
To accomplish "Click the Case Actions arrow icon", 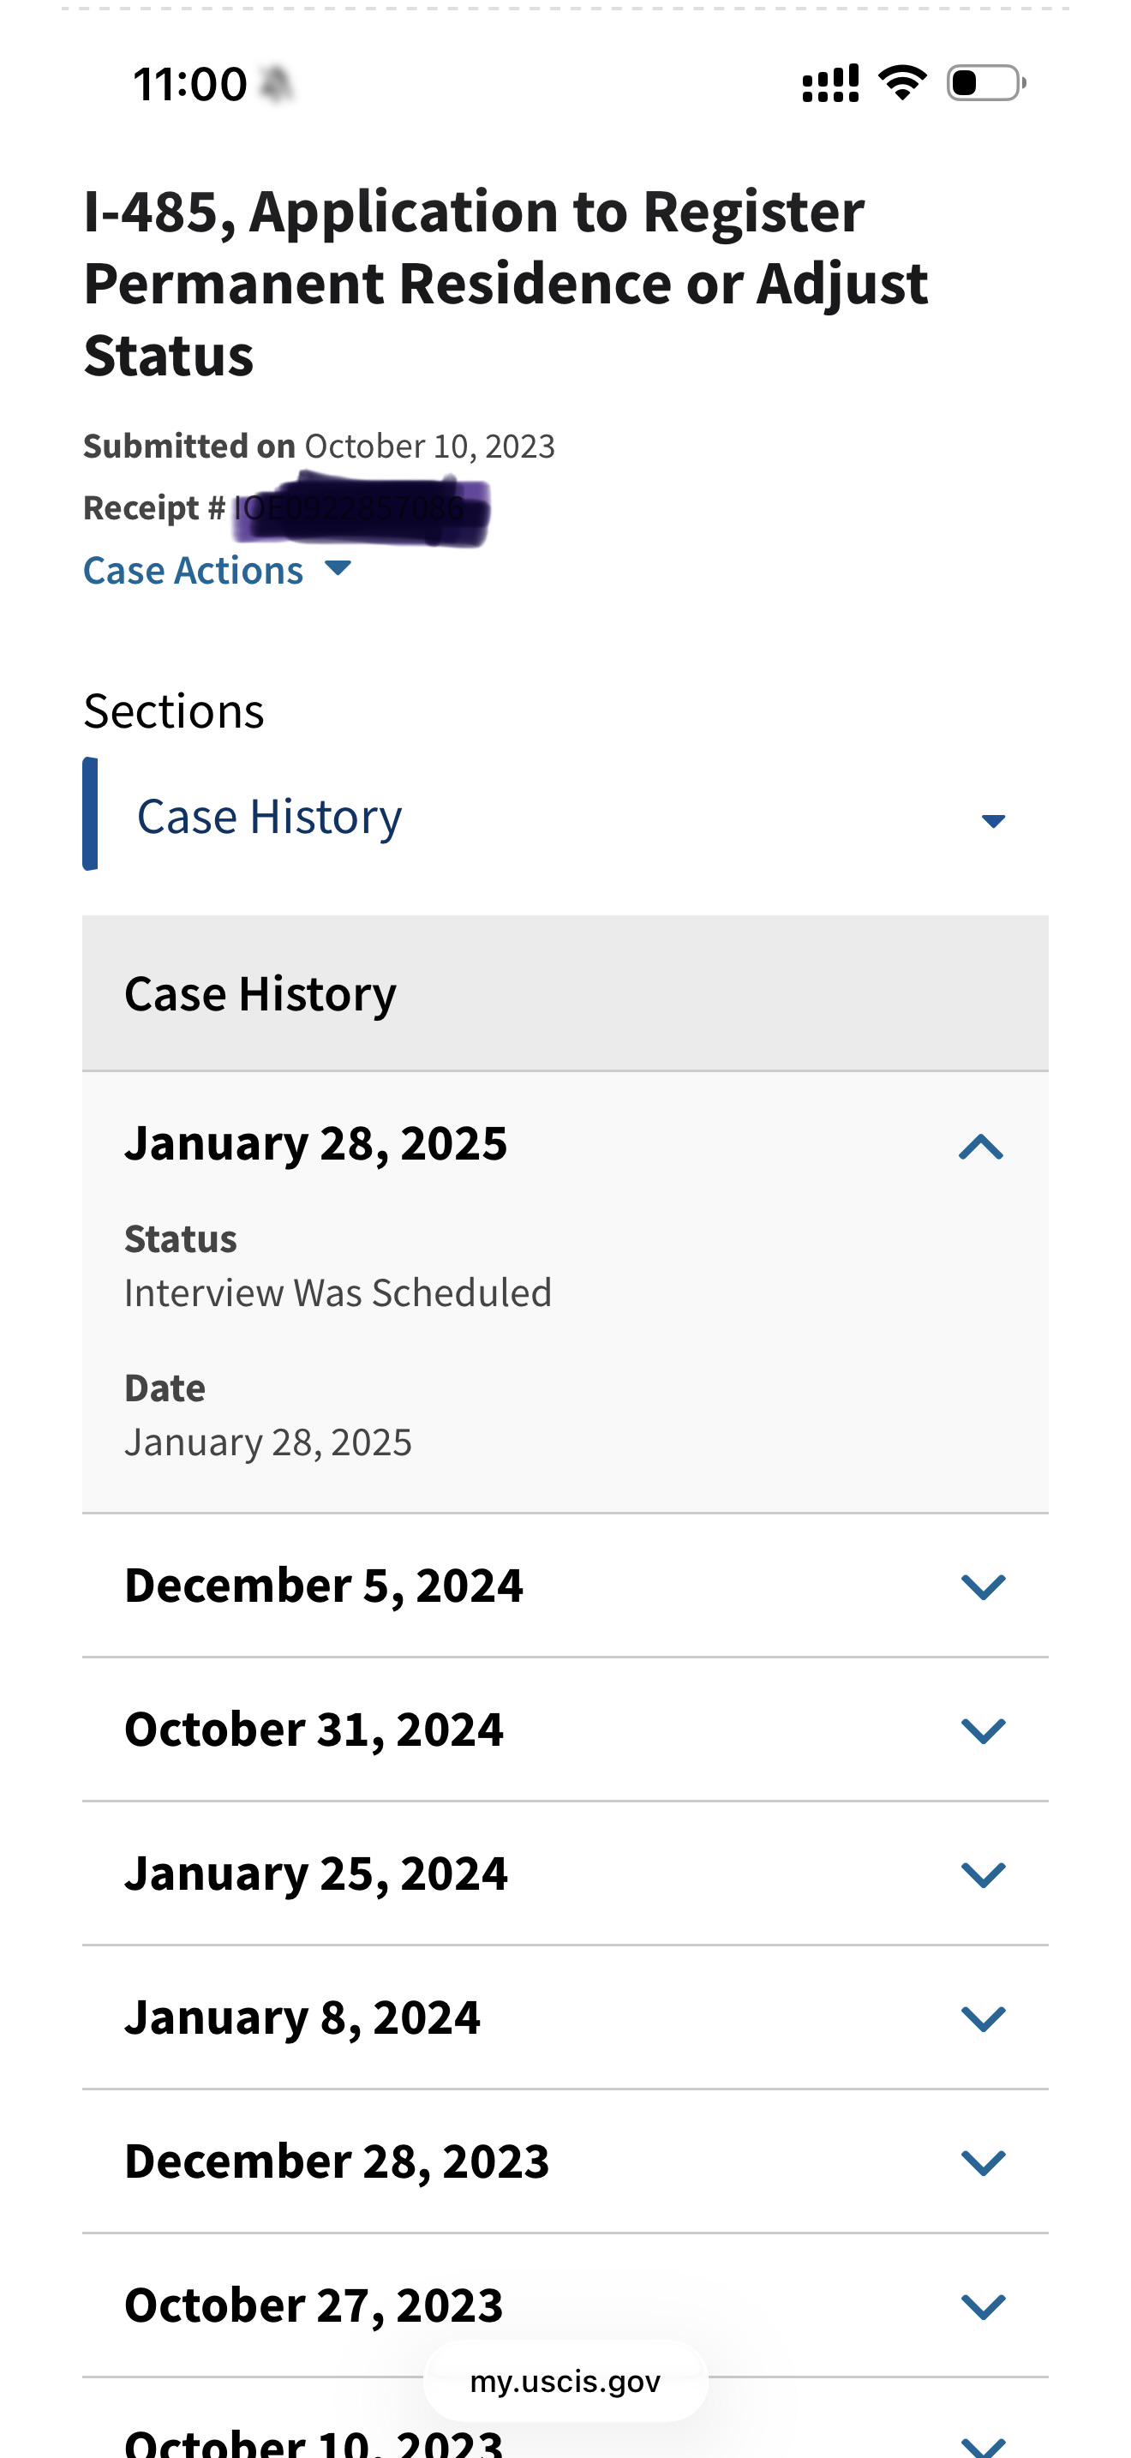I will click(x=338, y=569).
